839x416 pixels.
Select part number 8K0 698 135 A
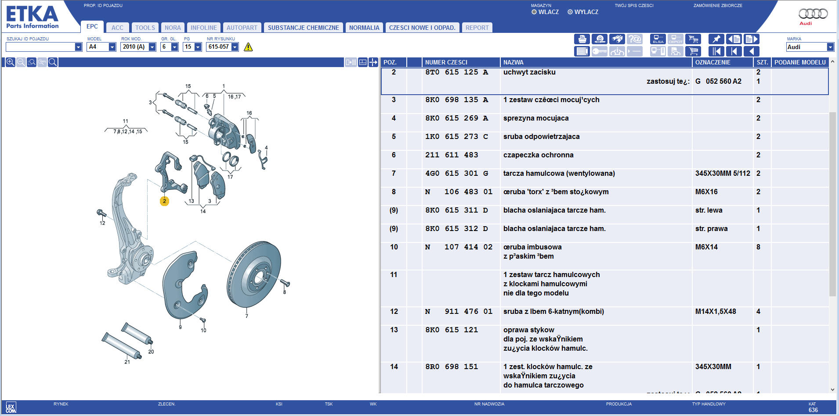click(456, 100)
